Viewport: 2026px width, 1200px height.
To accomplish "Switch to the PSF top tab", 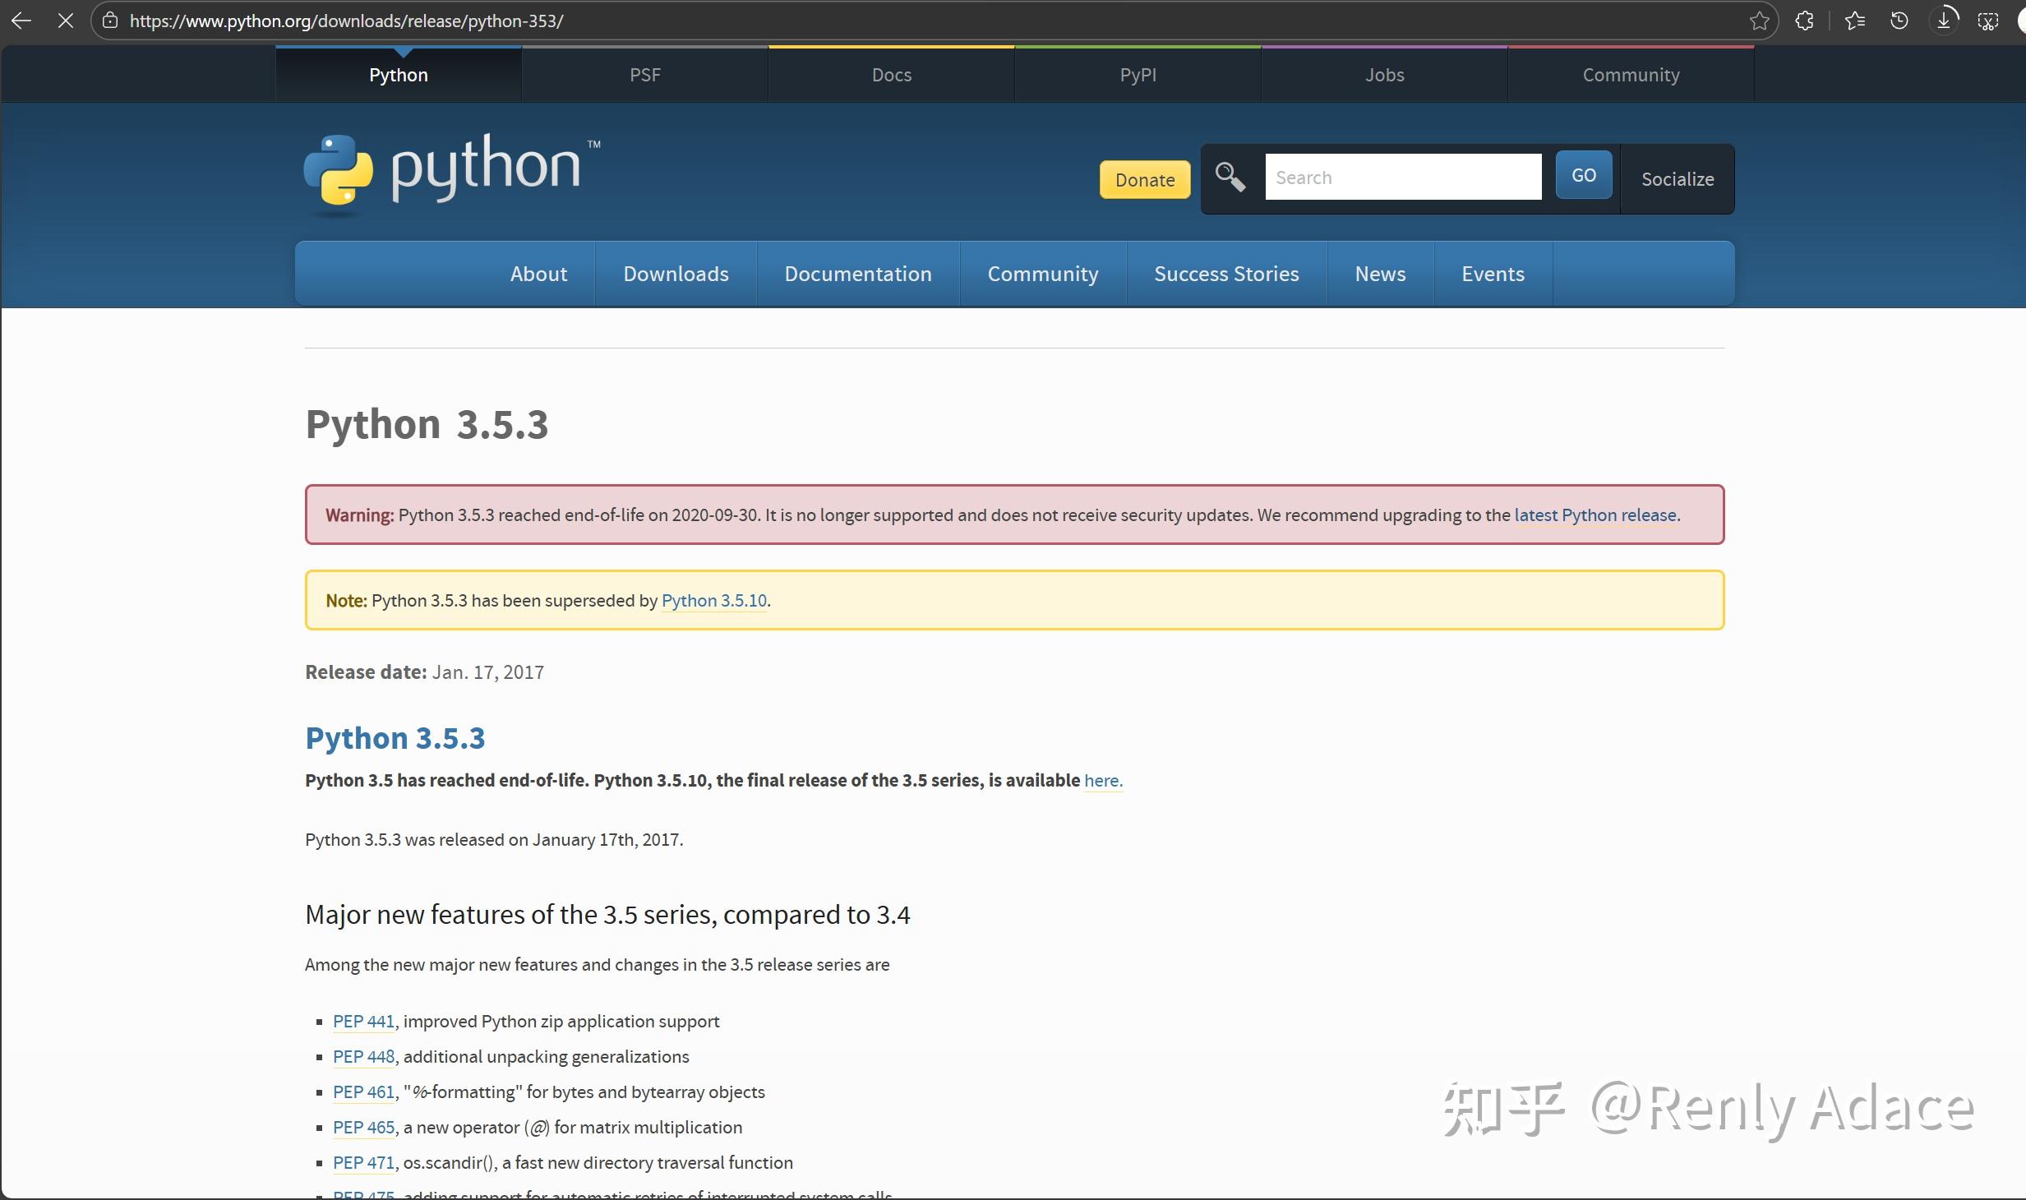I will pos(645,75).
